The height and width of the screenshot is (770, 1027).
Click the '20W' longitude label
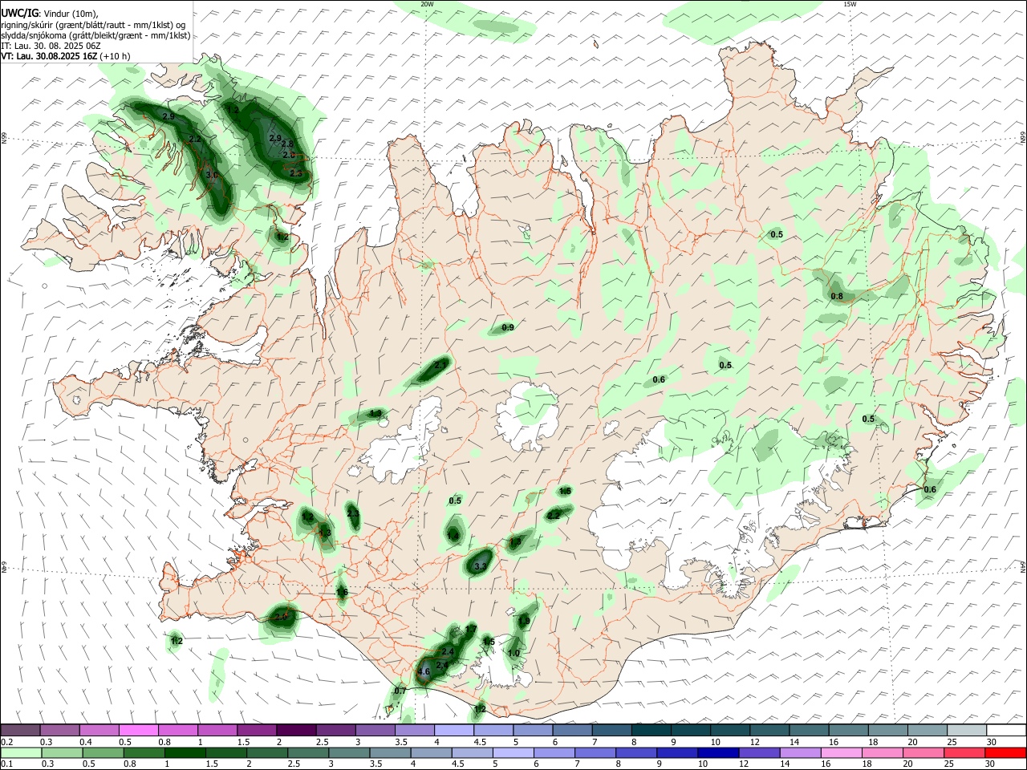tap(427, 4)
